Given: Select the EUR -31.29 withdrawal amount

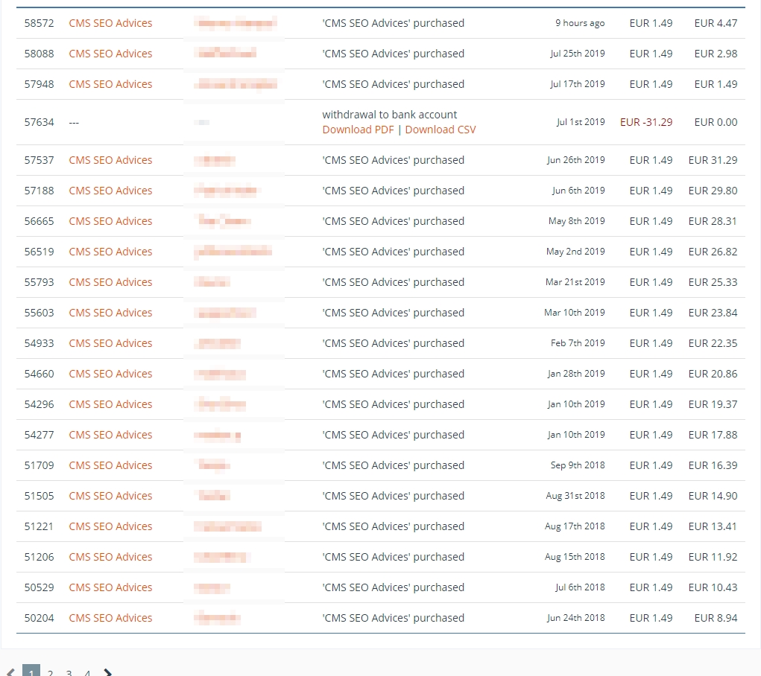Looking at the screenshot, I should pos(645,122).
